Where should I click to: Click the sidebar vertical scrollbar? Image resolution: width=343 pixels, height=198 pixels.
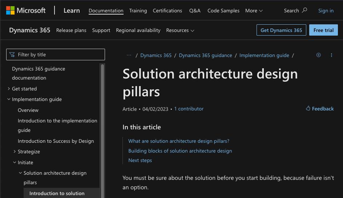click(x=102, y=127)
